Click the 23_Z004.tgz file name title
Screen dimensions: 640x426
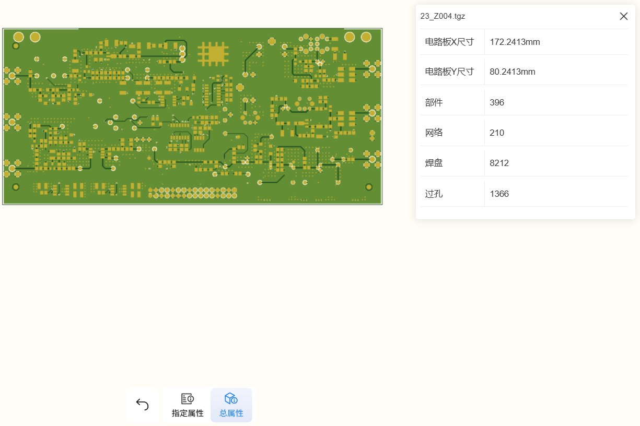click(x=443, y=16)
